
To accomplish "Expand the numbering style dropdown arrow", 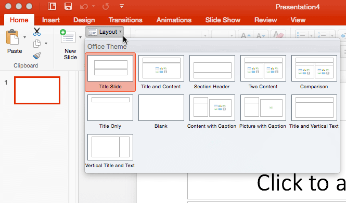I will (332, 35).
